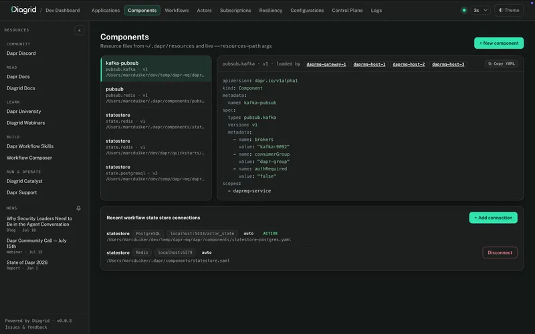The height and width of the screenshot is (334, 535).
Task: Open the Dapr Docs link
Action: pos(18,77)
